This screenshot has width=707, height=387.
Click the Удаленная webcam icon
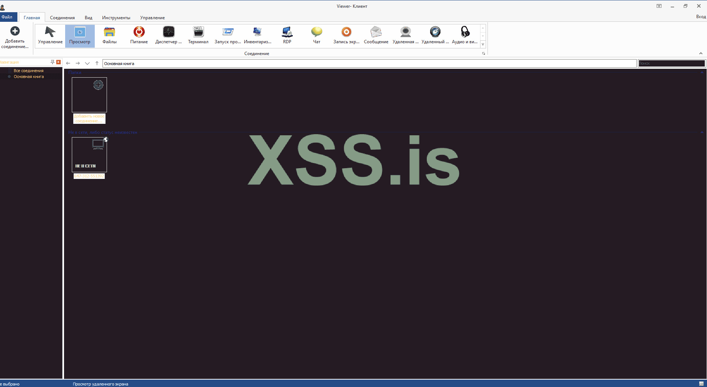pos(406,36)
